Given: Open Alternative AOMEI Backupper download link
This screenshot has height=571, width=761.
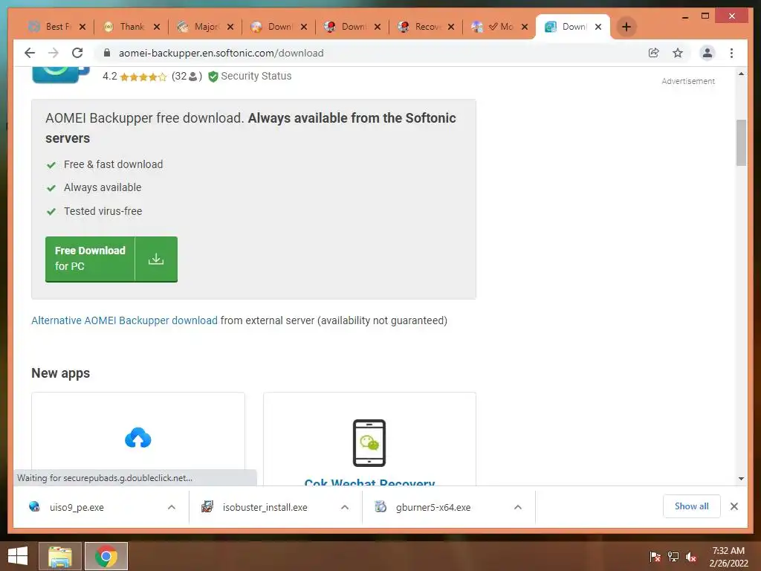Looking at the screenshot, I should pyautogui.click(x=124, y=320).
